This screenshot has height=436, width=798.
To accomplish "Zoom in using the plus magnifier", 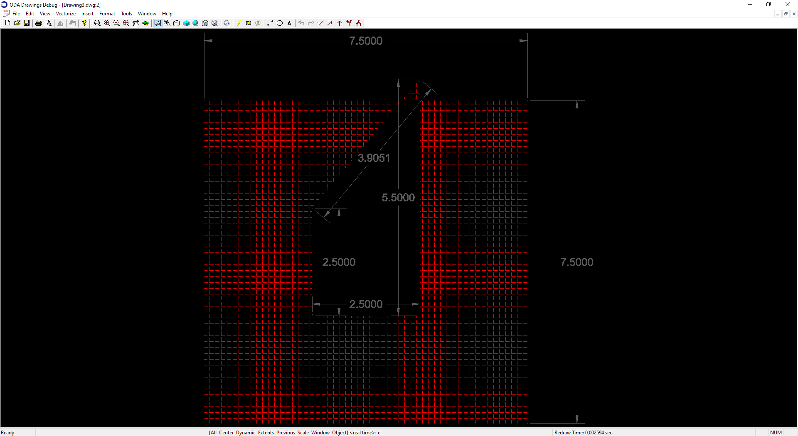I will [107, 23].
